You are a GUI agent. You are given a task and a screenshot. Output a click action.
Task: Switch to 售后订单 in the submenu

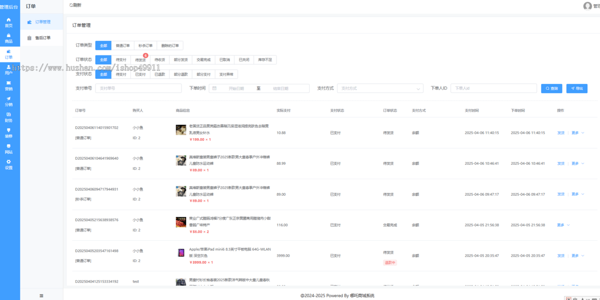42,37
